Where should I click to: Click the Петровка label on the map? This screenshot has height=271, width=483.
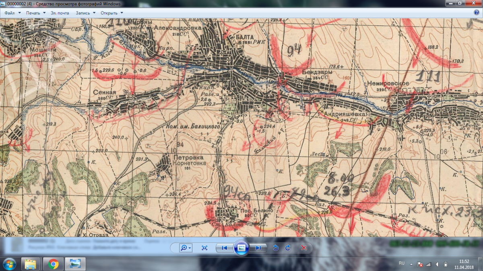click(x=188, y=157)
